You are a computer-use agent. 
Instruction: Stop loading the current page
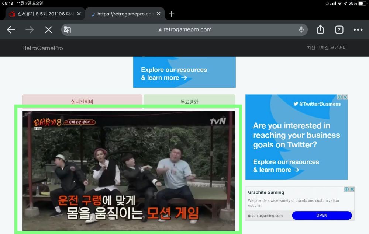tap(48, 30)
